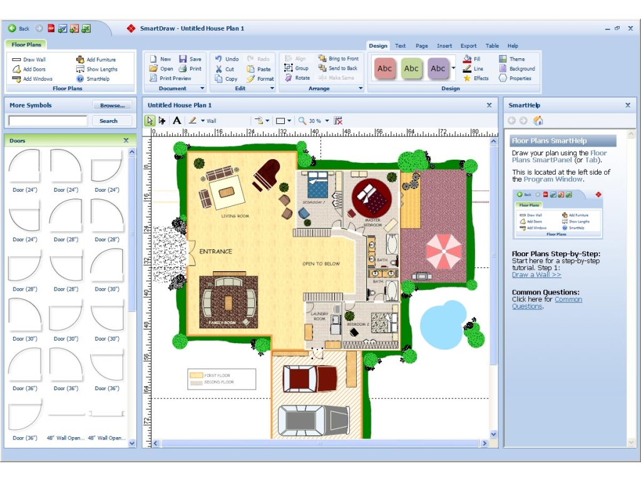Click the Search button
The height and width of the screenshot is (481, 641).
pyautogui.click(x=108, y=121)
